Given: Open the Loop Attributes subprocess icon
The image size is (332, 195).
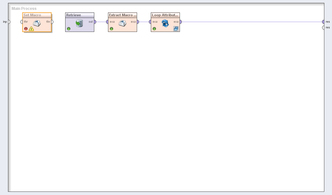Looking at the screenshot, I should click(x=176, y=29).
